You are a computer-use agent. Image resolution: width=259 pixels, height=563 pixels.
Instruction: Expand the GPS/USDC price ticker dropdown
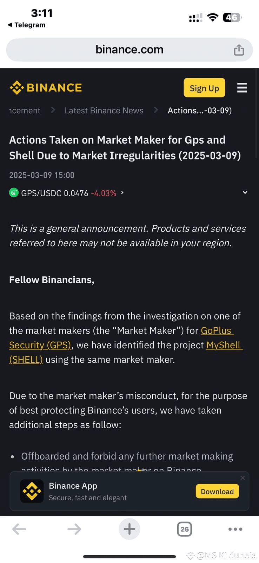tap(245, 192)
